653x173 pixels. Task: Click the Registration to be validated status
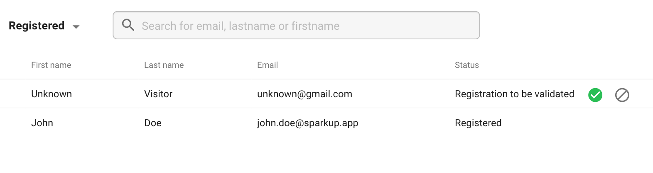pos(514,94)
